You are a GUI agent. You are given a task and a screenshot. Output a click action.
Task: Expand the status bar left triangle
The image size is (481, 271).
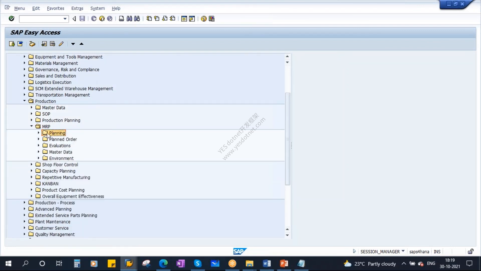tap(354, 251)
